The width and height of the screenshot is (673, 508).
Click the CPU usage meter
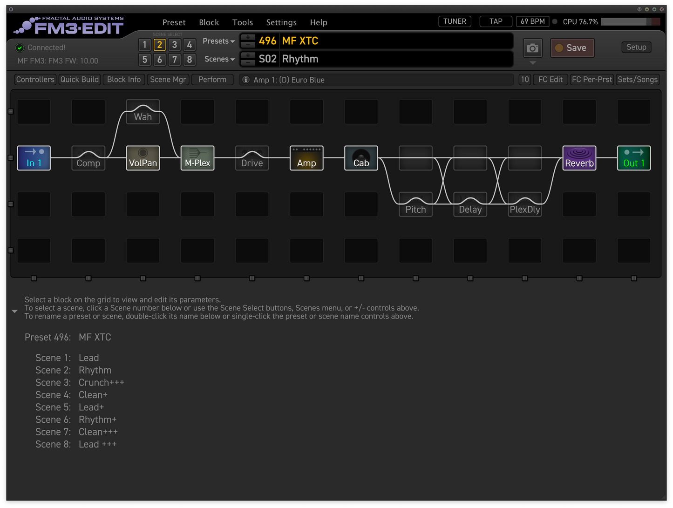629,21
